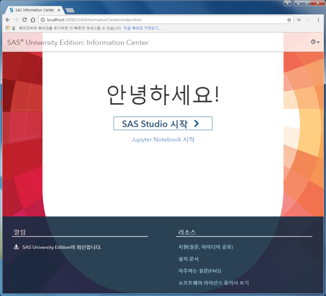The image size is (326, 296).
Task: Bookmark this page with the star icon
Action: click(289, 20)
